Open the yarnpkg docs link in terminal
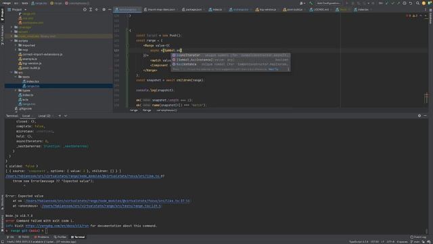Screen dimensions: 433x244 point(57,226)
